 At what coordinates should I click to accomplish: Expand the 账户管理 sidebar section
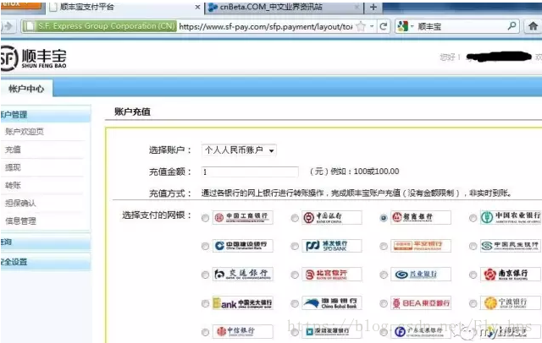pyautogui.click(x=45, y=114)
